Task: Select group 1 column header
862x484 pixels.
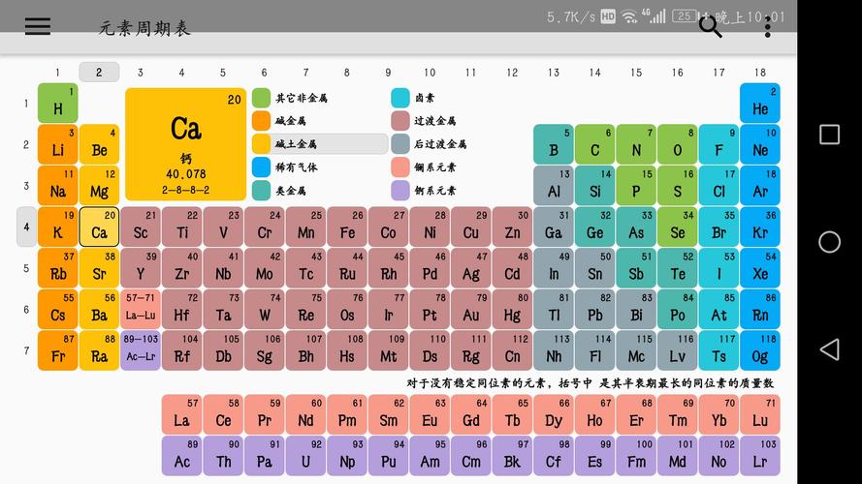Action: [58, 72]
